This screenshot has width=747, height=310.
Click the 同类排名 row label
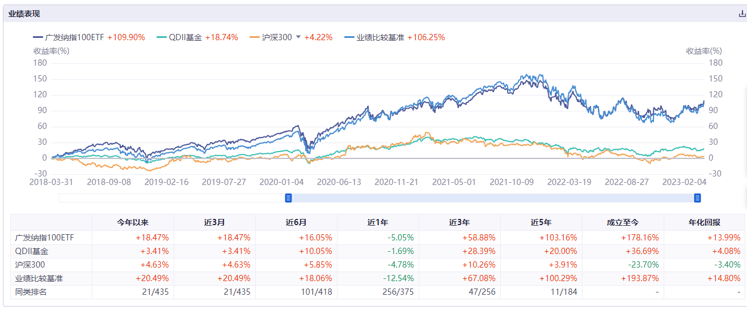tap(31, 292)
